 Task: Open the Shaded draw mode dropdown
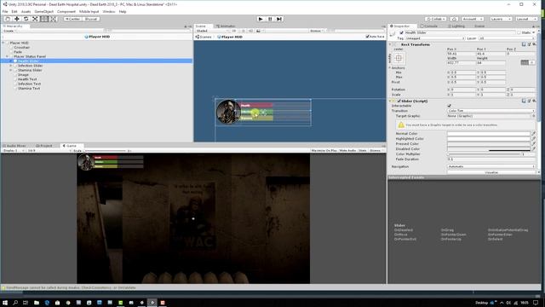pyautogui.click(x=212, y=31)
